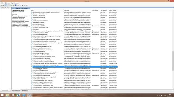Click the Back arrow in the toolbar
This screenshot has height=97, width=174.
coord(1,5)
